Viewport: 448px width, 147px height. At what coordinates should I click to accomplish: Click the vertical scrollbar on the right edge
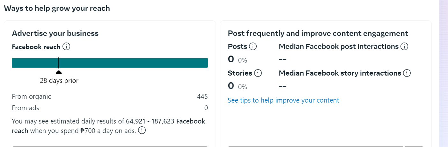[x=444, y=73]
